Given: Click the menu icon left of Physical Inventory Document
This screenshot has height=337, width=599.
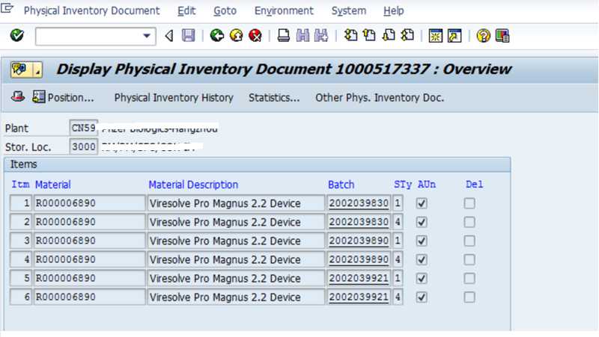Looking at the screenshot, I should click(x=7, y=8).
